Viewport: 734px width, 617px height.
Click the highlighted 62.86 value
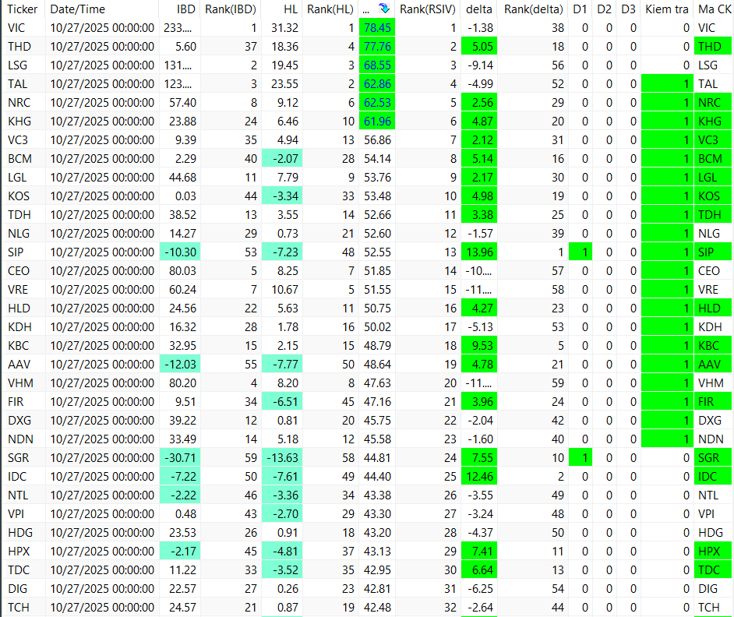point(377,84)
